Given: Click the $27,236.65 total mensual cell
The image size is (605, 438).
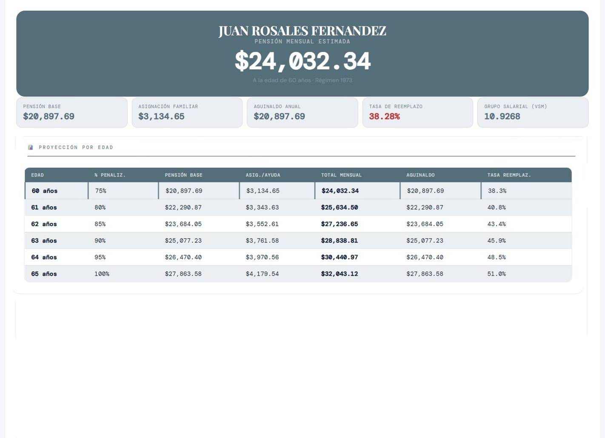Looking at the screenshot, I should click(x=340, y=224).
